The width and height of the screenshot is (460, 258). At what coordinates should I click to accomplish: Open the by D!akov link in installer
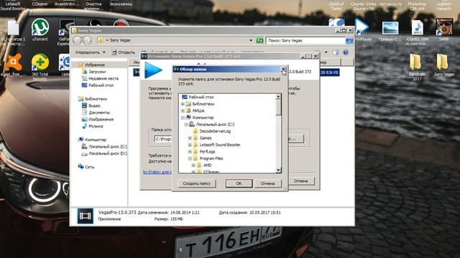pos(157,172)
